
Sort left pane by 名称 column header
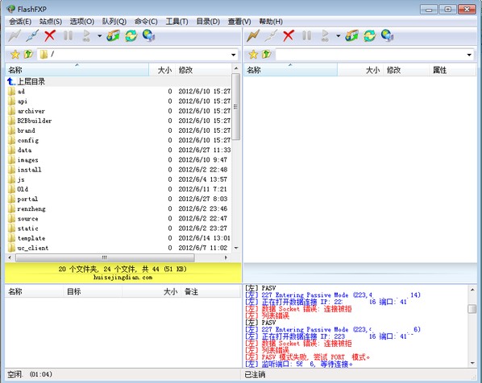77,70
